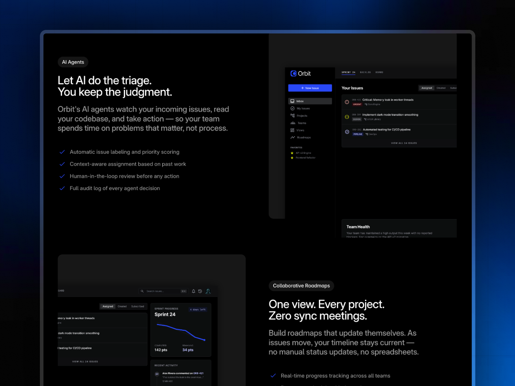This screenshot has height=386, width=515.
Task: Click the Roadmaps trend-line icon
Action: pyautogui.click(x=293, y=137)
